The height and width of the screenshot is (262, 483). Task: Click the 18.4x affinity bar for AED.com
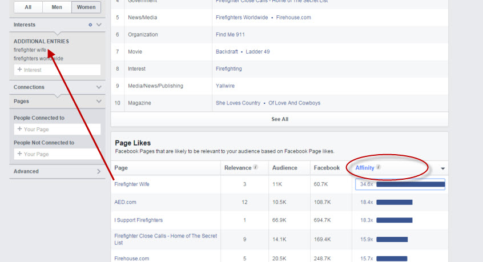[x=395, y=202]
